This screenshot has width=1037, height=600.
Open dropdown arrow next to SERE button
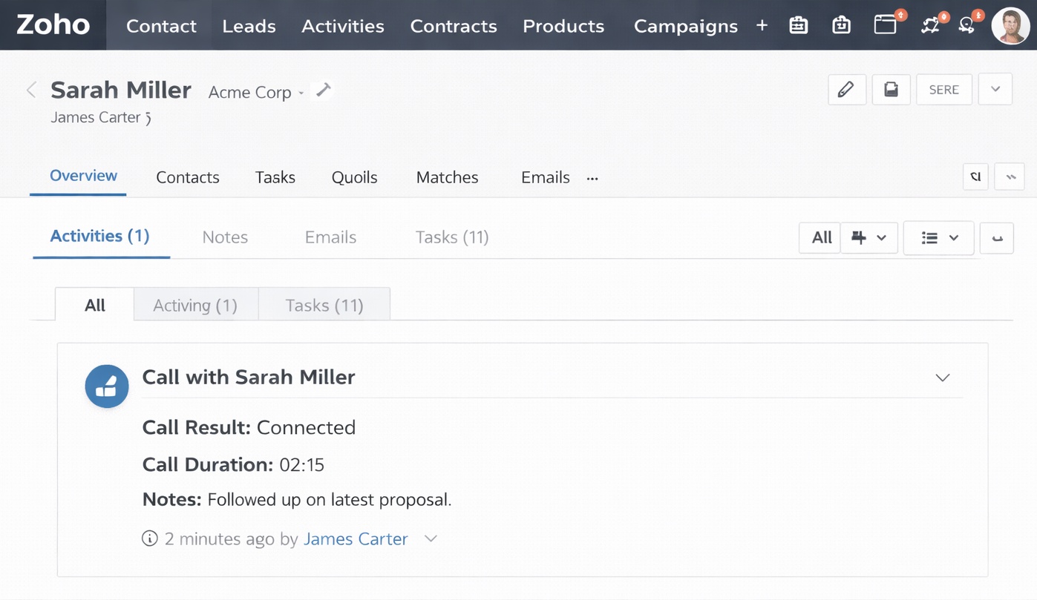995,90
